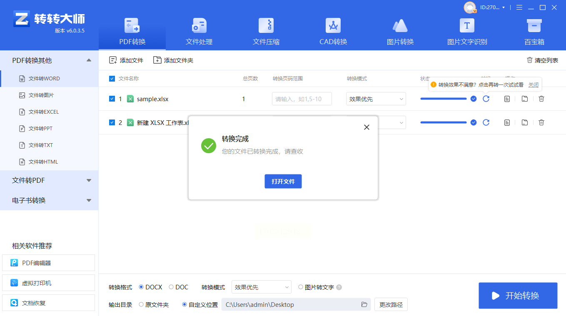Click the 打开文件 button in dialog
The image size is (566, 316).
283,182
